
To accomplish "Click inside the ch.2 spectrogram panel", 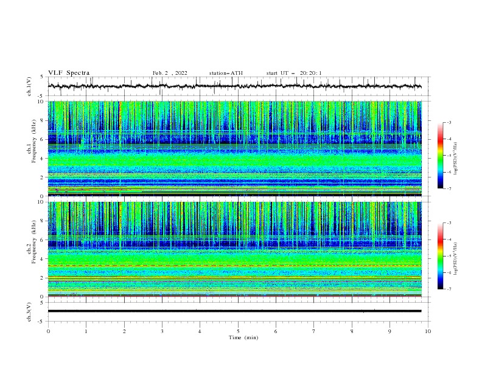I will (235, 249).
